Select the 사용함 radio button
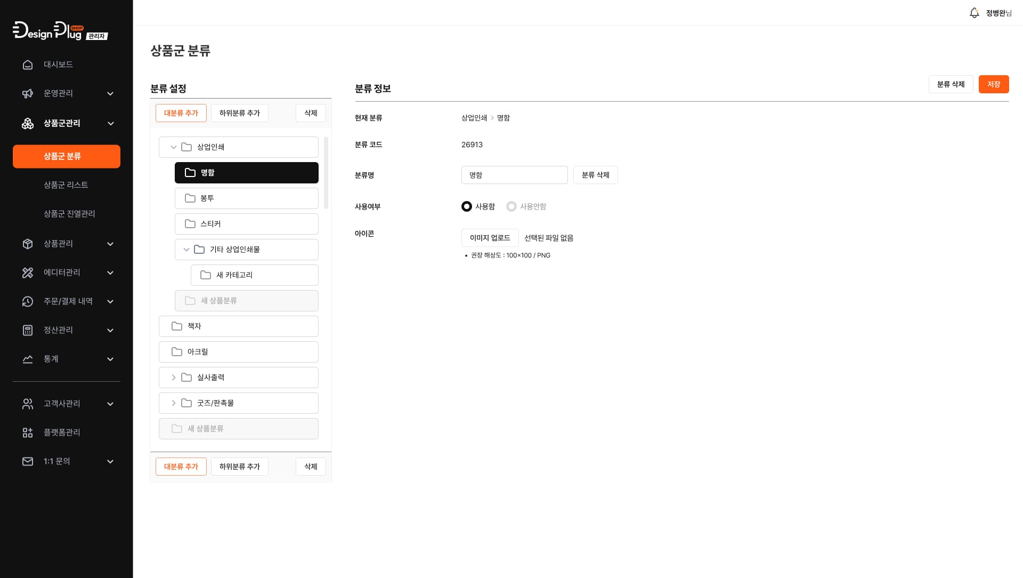Viewport: 1023px width, 578px height. click(467, 206)
